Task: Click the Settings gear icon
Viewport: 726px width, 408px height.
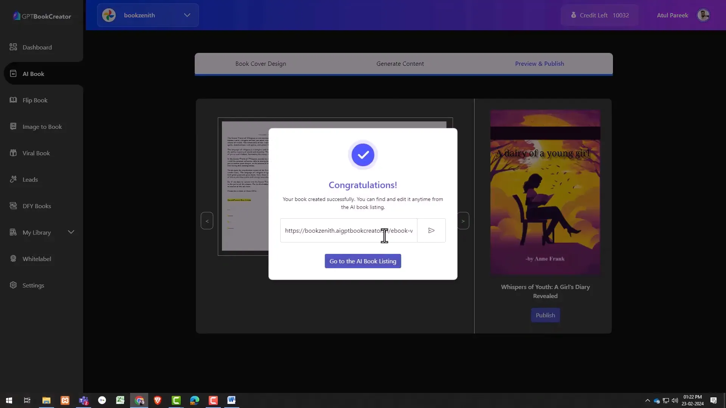Action: point(13,285)
